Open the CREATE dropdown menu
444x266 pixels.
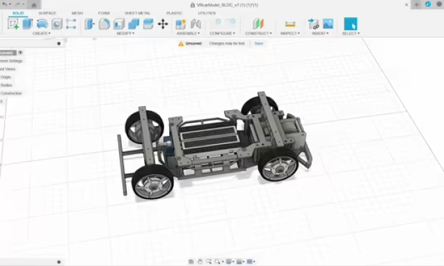tap(41, 33)
